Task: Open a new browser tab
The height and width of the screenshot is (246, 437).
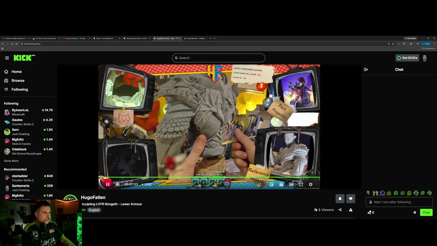Action: tap(215, 38)
